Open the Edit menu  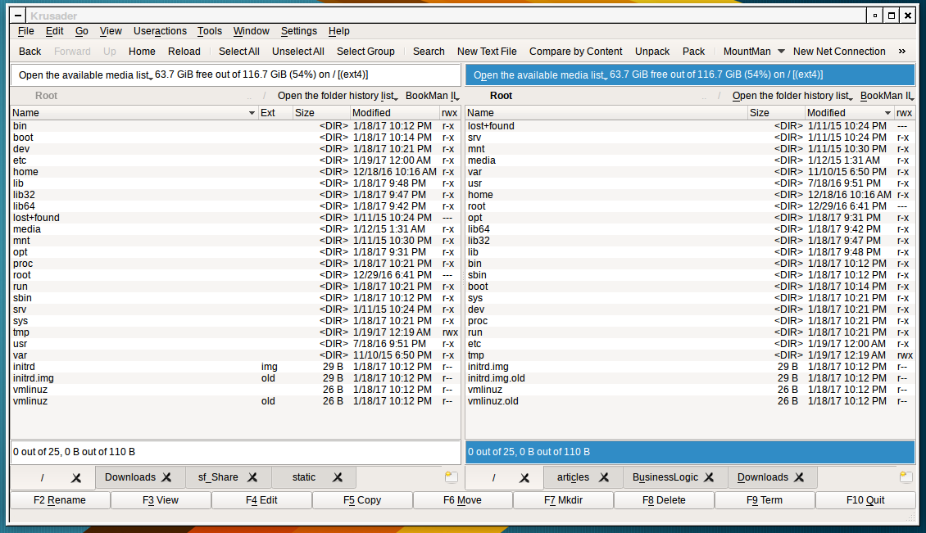click(x=54, y=31)
